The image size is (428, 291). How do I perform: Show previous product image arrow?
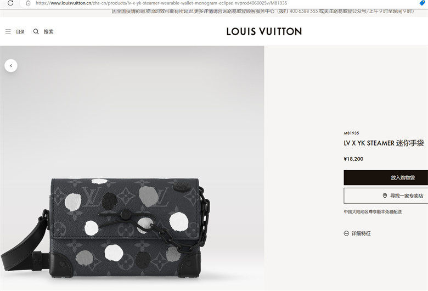pos(11,65)
